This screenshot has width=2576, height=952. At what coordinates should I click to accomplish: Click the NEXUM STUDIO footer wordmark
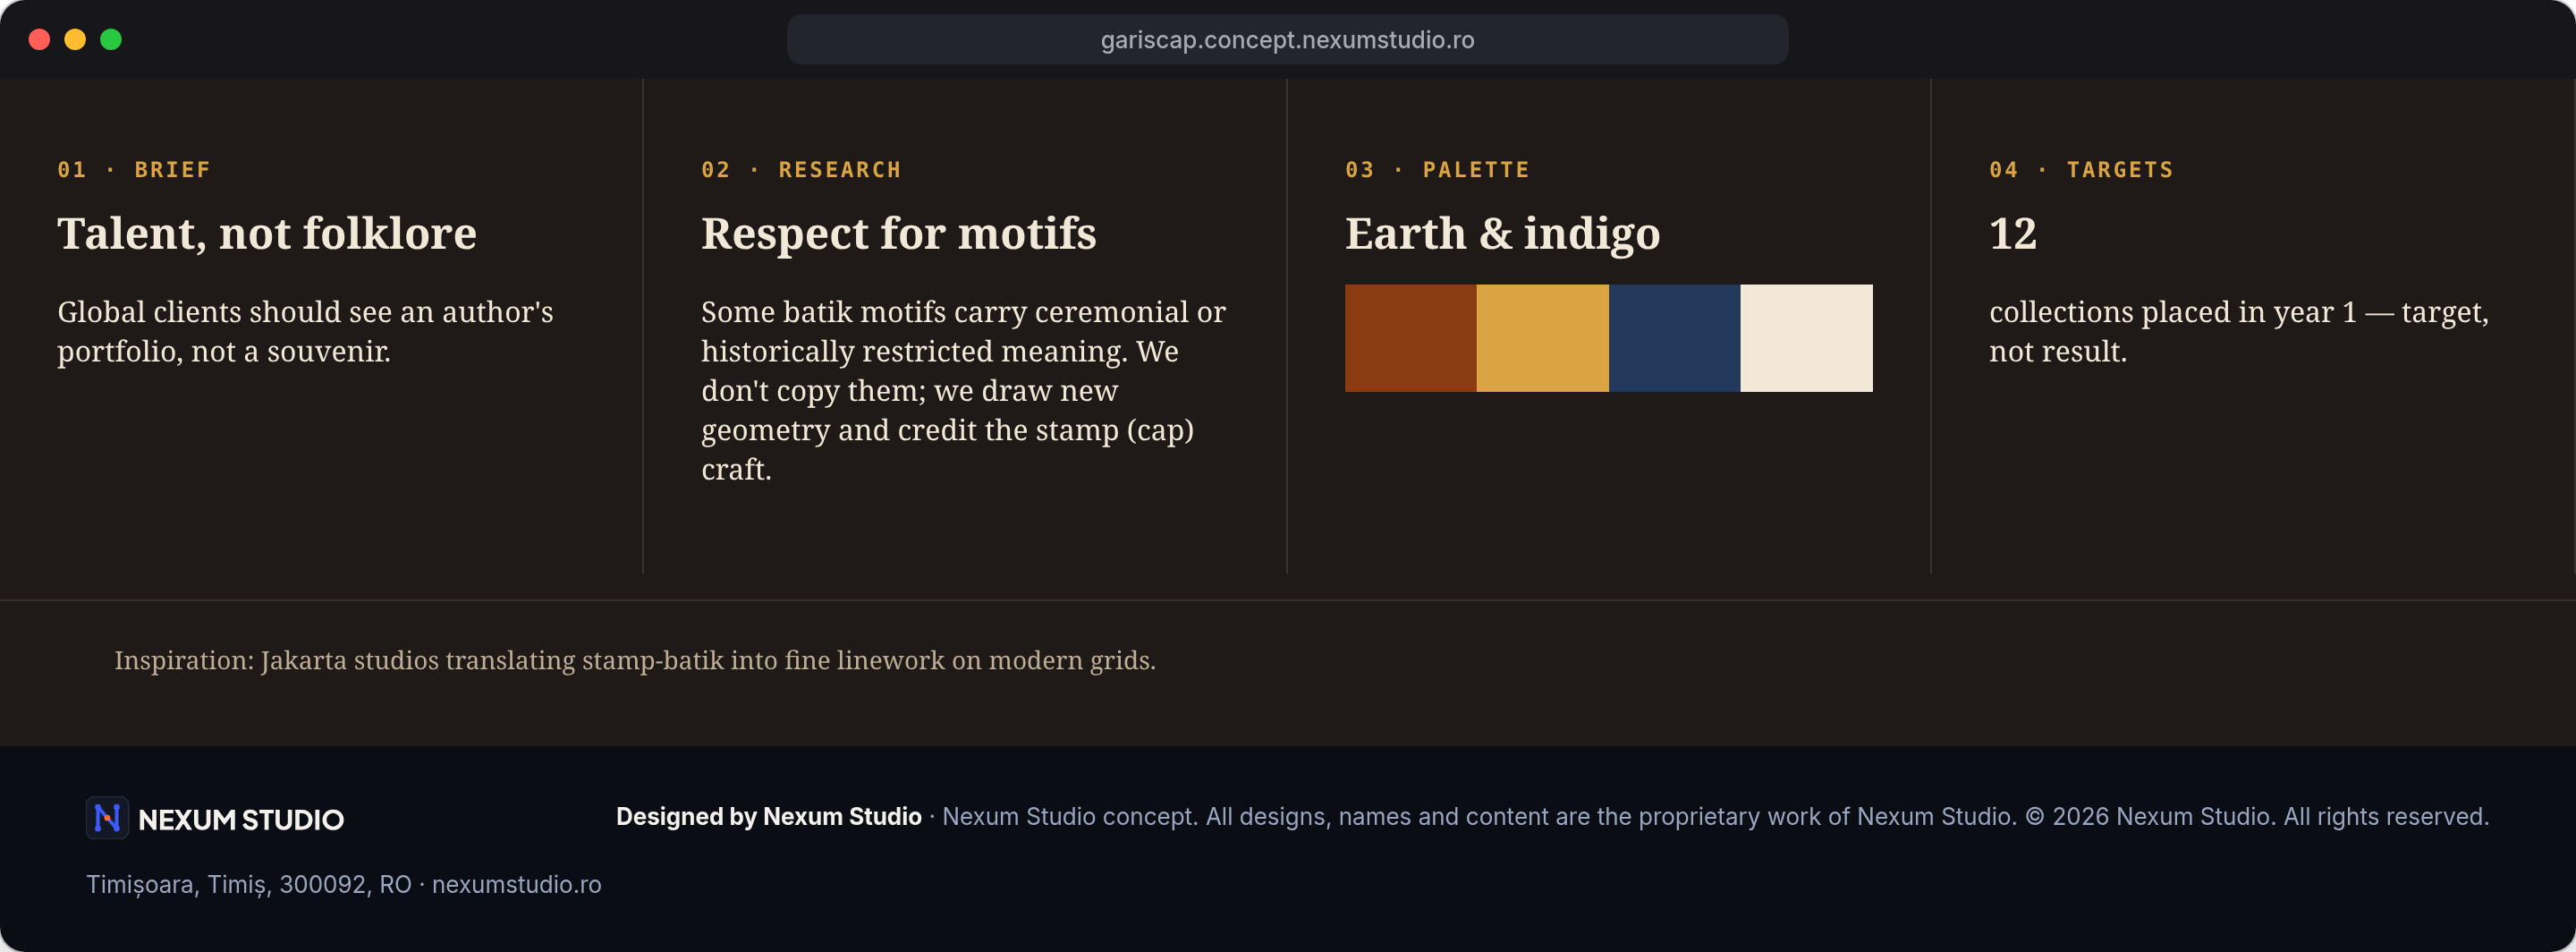click(x=241, y=820)
